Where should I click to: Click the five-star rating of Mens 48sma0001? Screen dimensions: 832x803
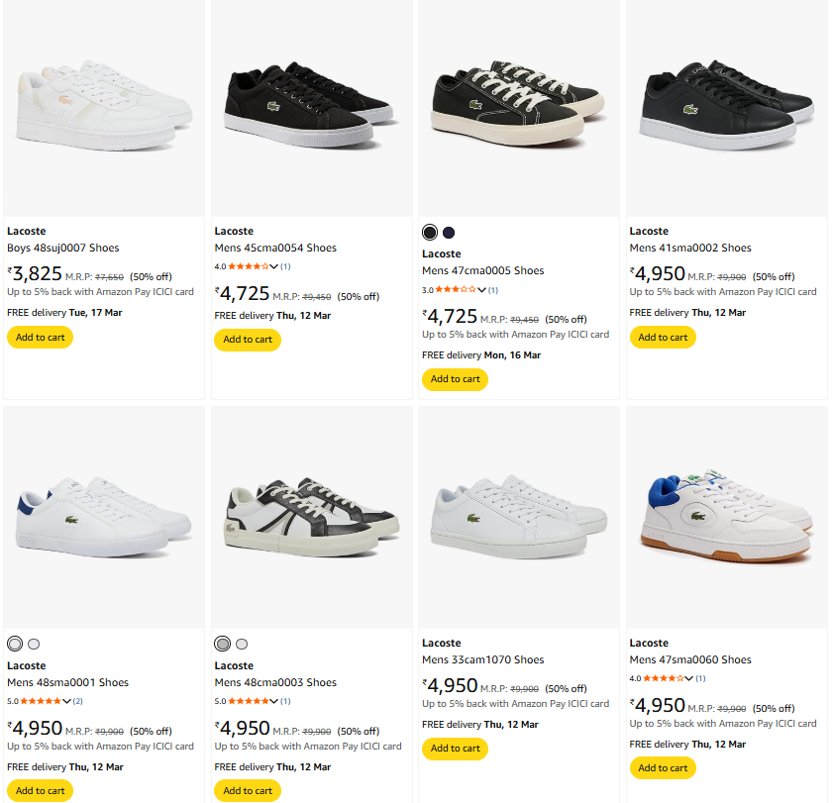(40, 701)
